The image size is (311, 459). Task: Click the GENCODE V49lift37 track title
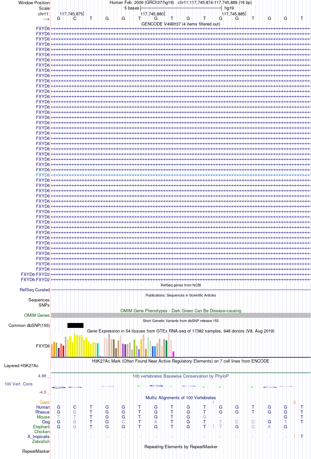[181, 24]
